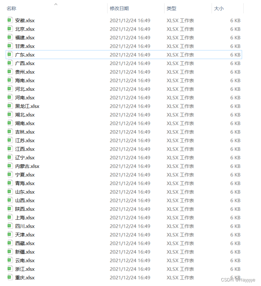The image size is (261, 286).
Task: Click the file icon of 四川.xlsx
Action: (10, 226)
